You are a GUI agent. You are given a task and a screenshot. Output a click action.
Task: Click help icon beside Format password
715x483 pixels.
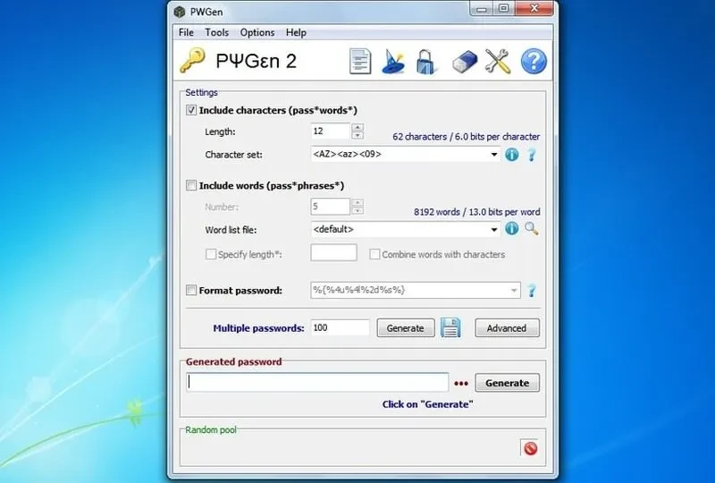point(532,291)
